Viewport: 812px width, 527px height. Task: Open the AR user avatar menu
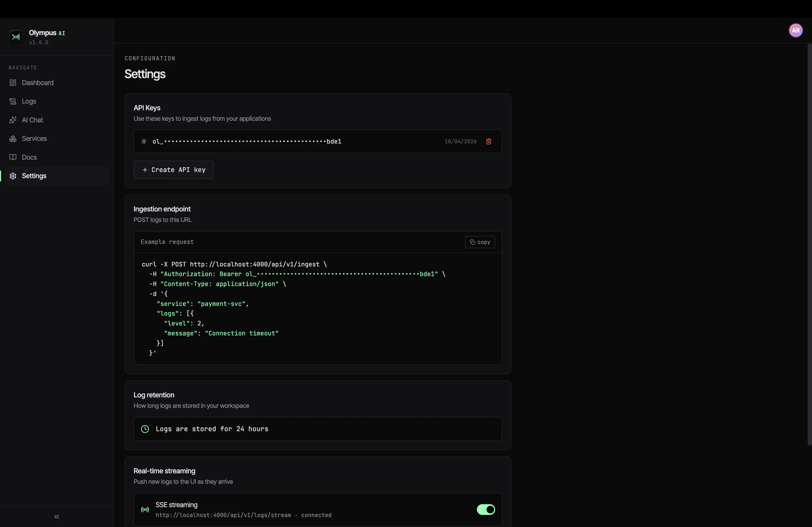click(795, 30)
